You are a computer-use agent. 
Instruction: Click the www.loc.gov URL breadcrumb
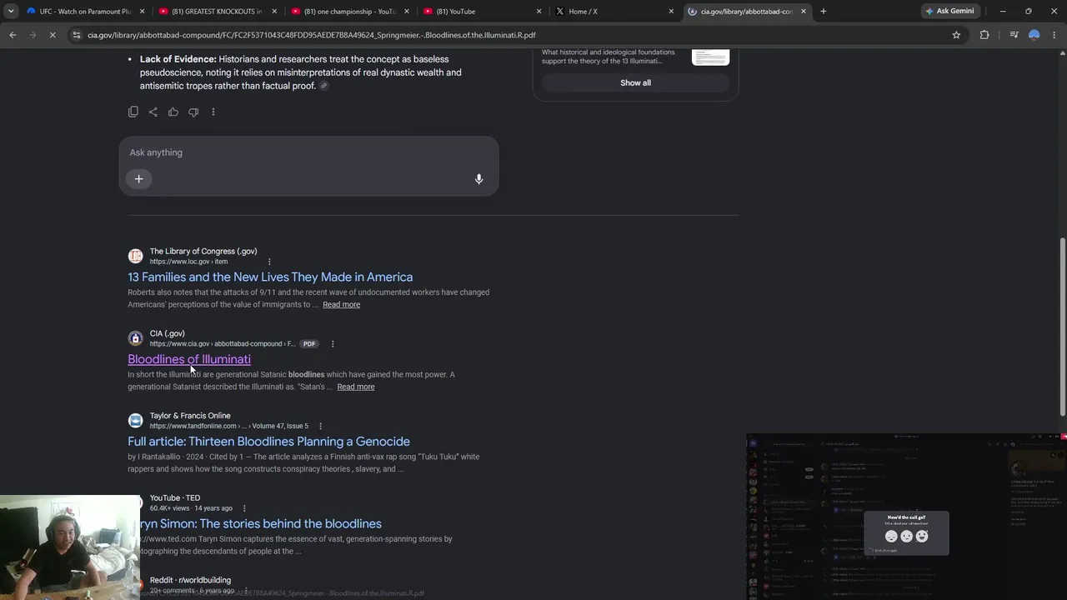(188, 262)
